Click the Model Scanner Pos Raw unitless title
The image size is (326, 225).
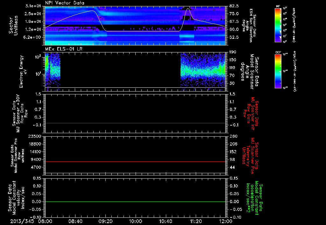click(x=18, y=156)
